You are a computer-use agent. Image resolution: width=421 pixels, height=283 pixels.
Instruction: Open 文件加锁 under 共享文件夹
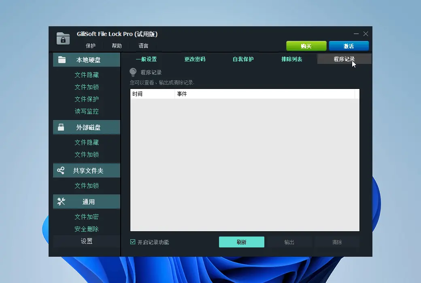point(87,186)
